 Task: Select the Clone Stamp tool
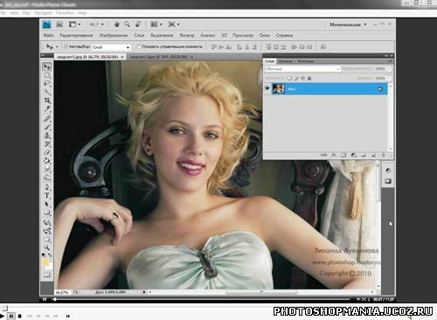[x=46, y=136]
